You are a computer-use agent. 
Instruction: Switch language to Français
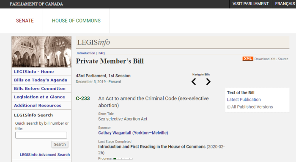click(285, 4)
